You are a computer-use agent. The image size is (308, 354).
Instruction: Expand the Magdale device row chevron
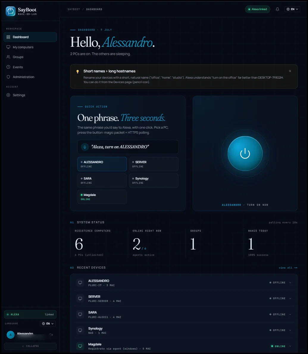coord(290,346)
